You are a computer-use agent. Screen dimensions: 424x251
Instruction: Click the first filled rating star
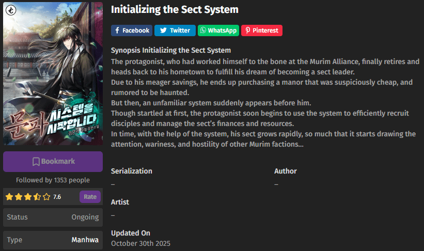click(9, 197)
